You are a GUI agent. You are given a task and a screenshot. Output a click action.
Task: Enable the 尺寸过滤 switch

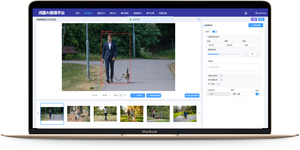point(217,84)
